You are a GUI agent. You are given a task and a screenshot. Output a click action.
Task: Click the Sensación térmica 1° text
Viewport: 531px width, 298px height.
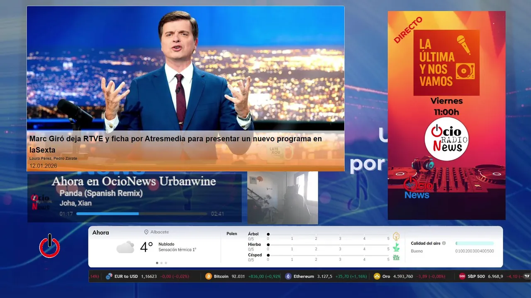pyautogui.click(x=177, y=250)
